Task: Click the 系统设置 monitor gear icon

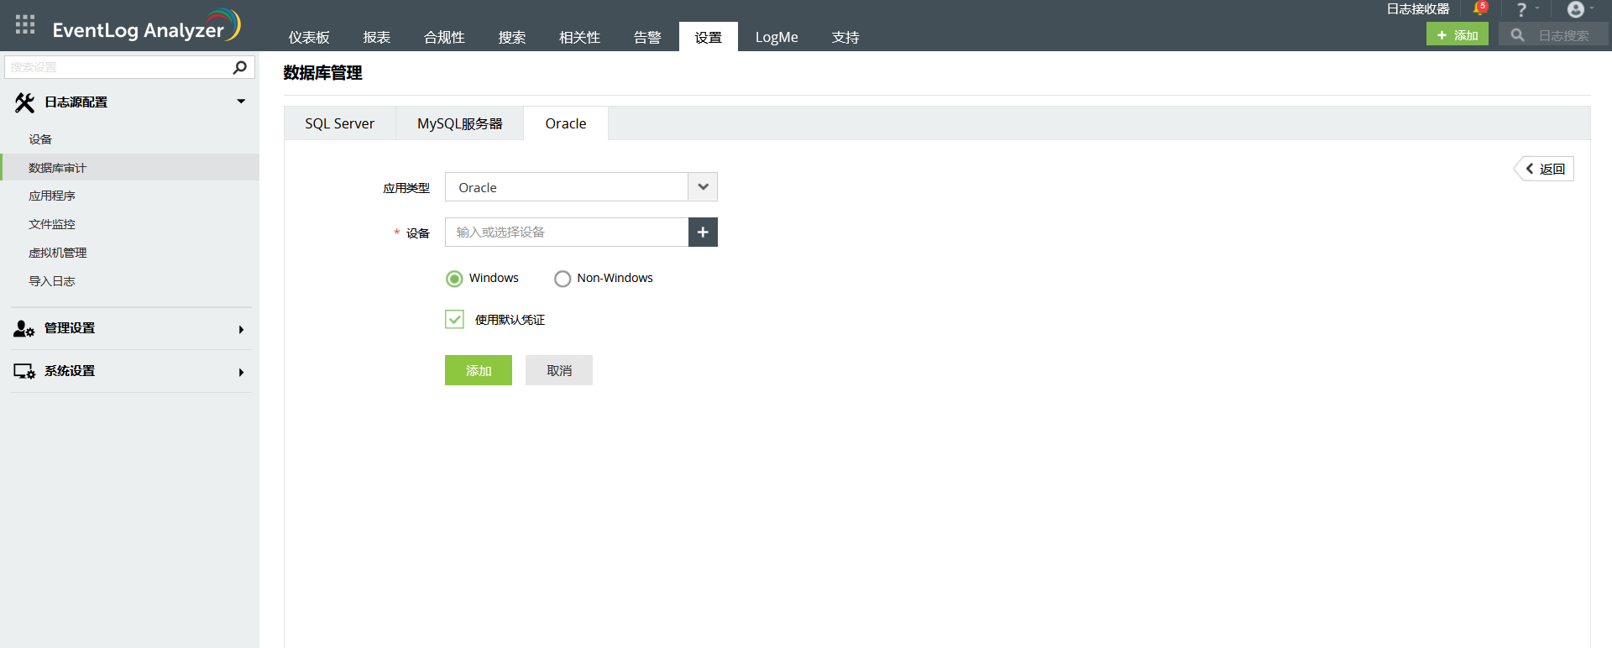Action: [24, 371]
